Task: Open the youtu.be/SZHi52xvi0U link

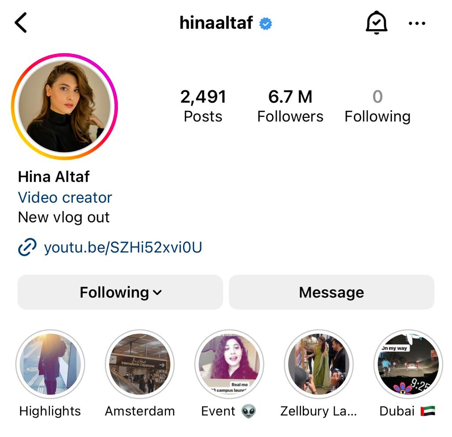Action: tap(123, 247)
